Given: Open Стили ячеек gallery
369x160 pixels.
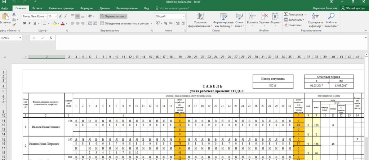Looking at the screenshot, I should [x=239, y=20].
